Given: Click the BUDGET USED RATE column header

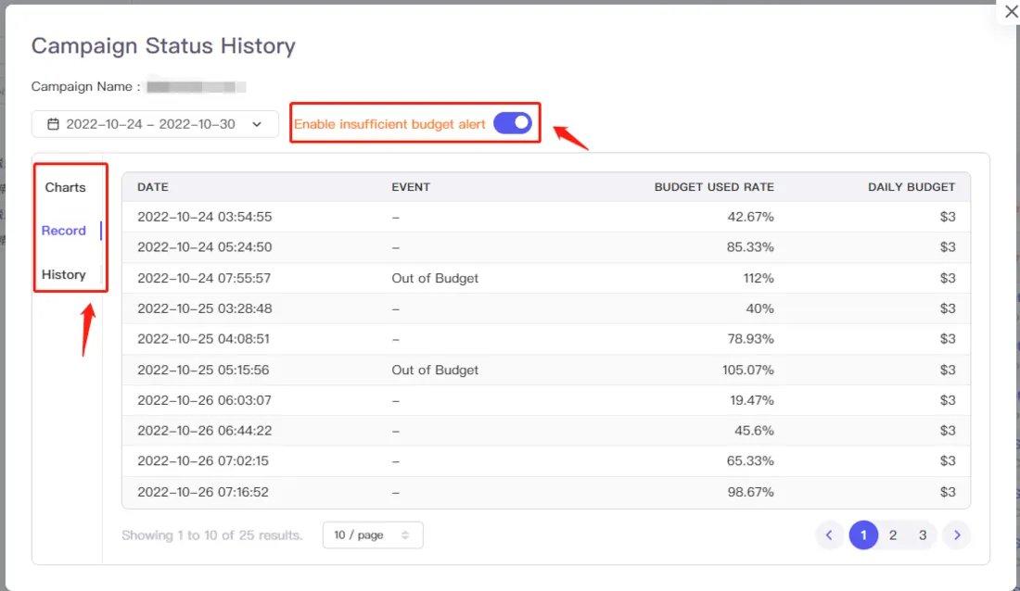Looking at the screenshot, I should point(713,186).
